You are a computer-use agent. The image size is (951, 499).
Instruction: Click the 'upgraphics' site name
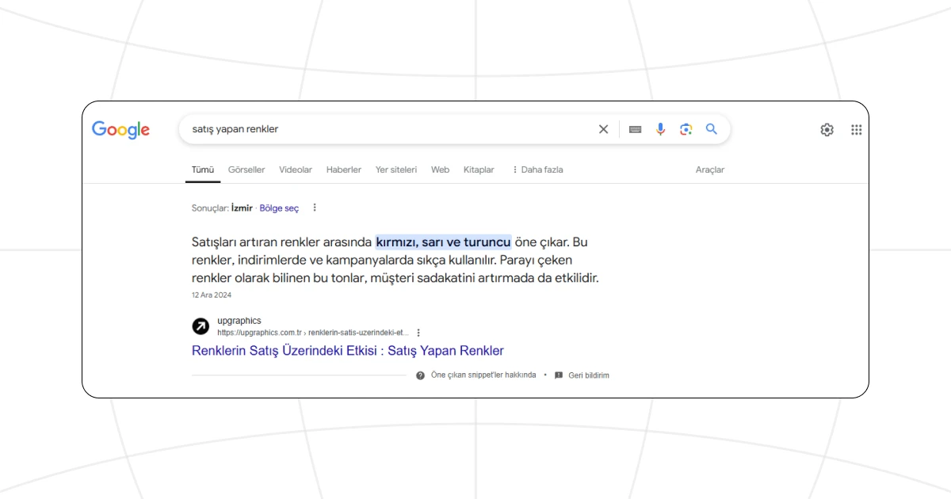tap(239, 321)
